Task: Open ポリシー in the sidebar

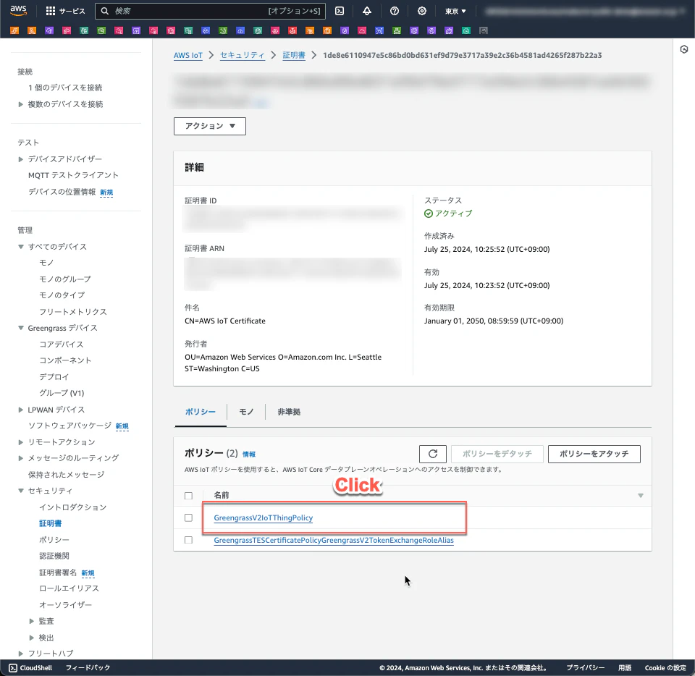Action: [x=54, y=539]
